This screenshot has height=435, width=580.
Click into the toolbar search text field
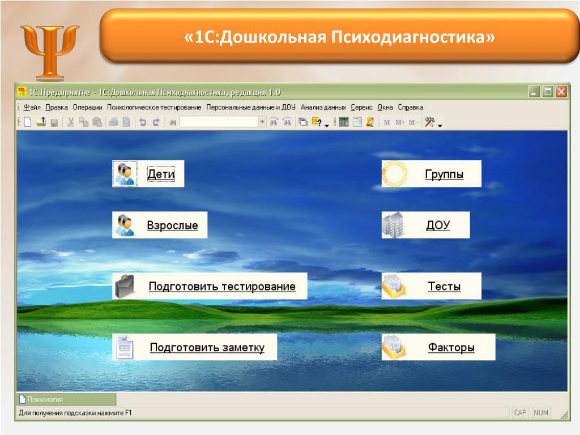(219, 122)
